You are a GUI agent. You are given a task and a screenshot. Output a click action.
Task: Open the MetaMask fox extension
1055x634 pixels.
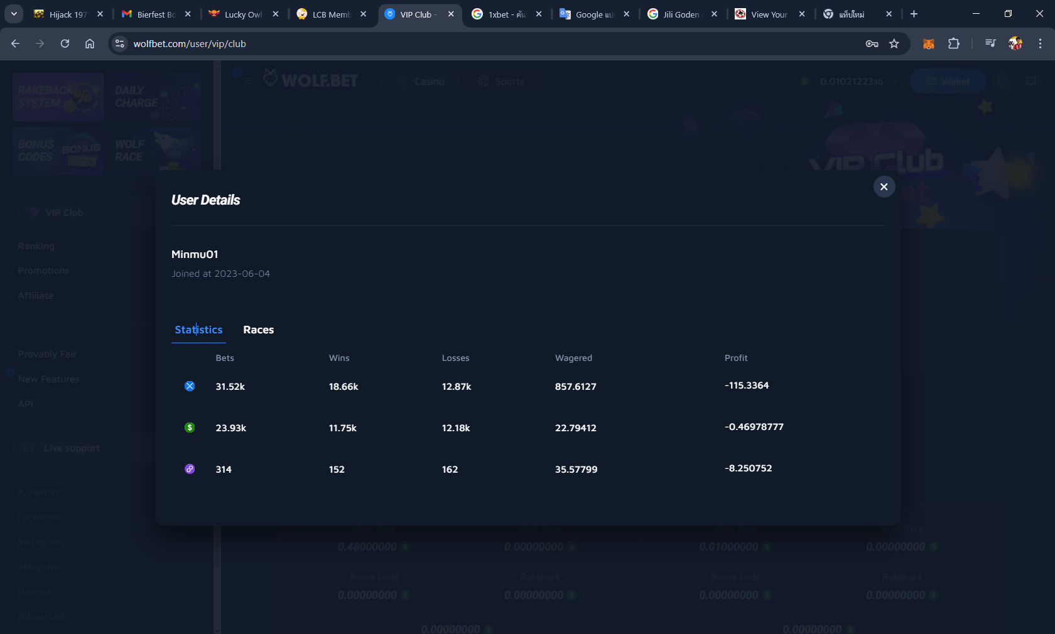coord(928,43)
